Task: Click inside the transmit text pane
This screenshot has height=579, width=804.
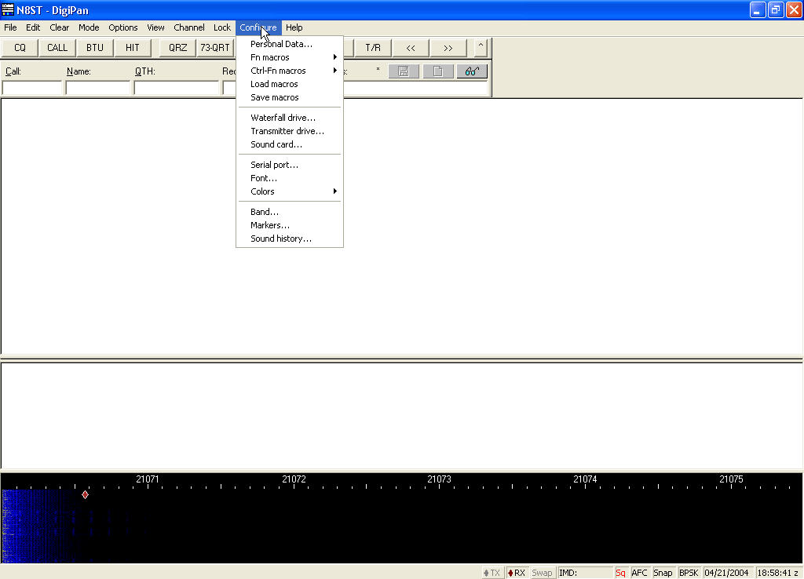Action: coord(401,416)
